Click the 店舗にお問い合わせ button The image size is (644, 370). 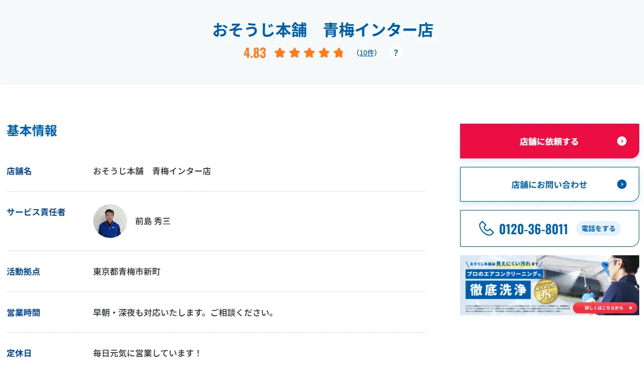point(550,184)
